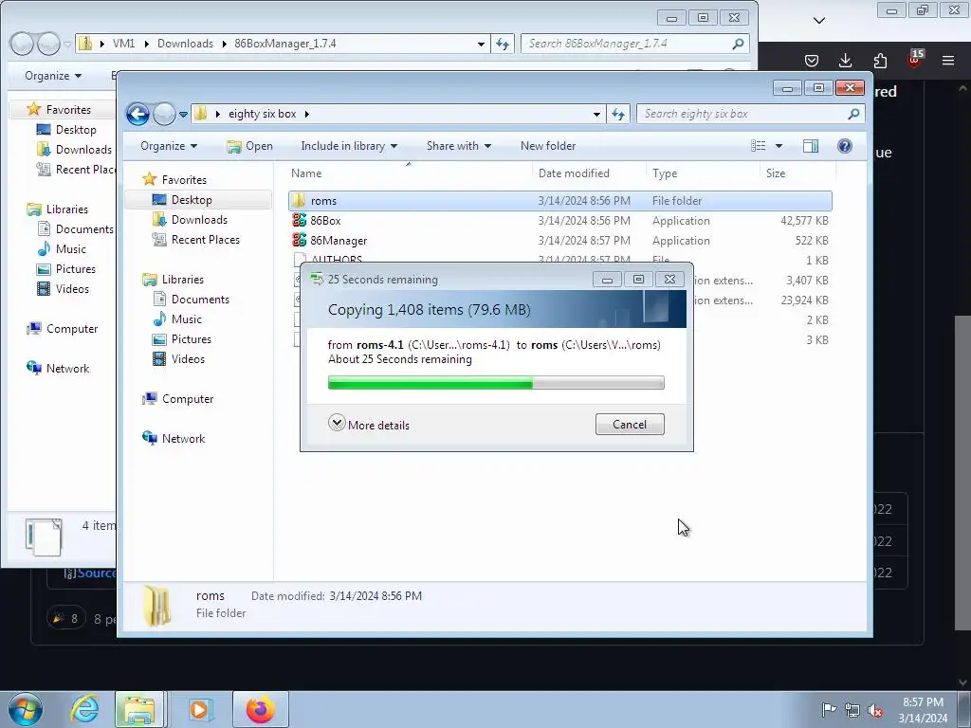Select Downloads in front window Favorites
971x728 pixels.
[199, 220]
